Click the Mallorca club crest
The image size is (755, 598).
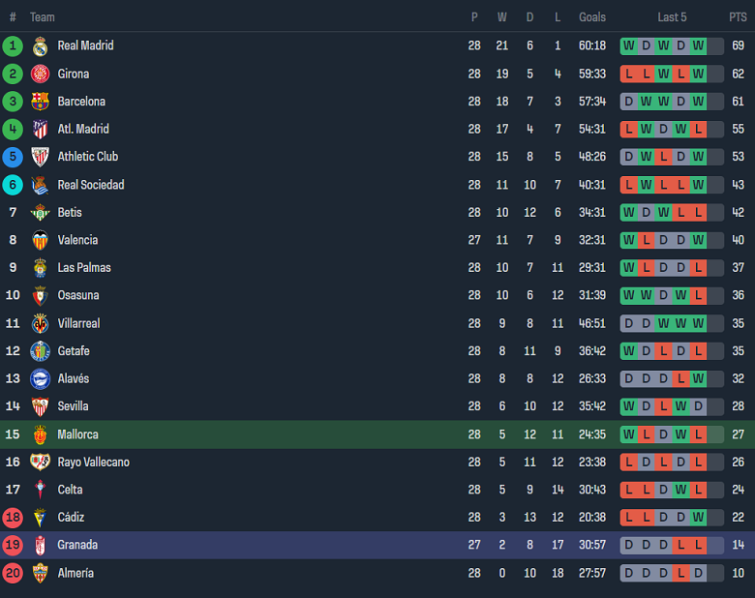(40, 434)
